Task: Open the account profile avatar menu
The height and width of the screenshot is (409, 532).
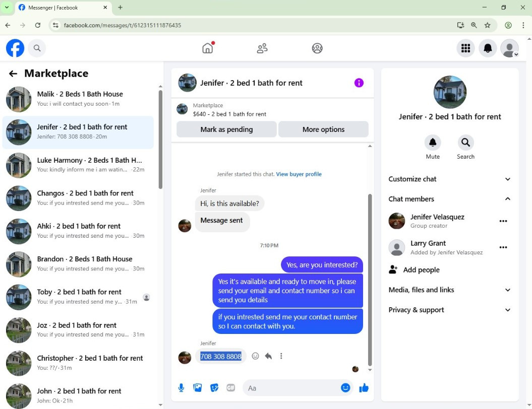Action: [509, 48]
